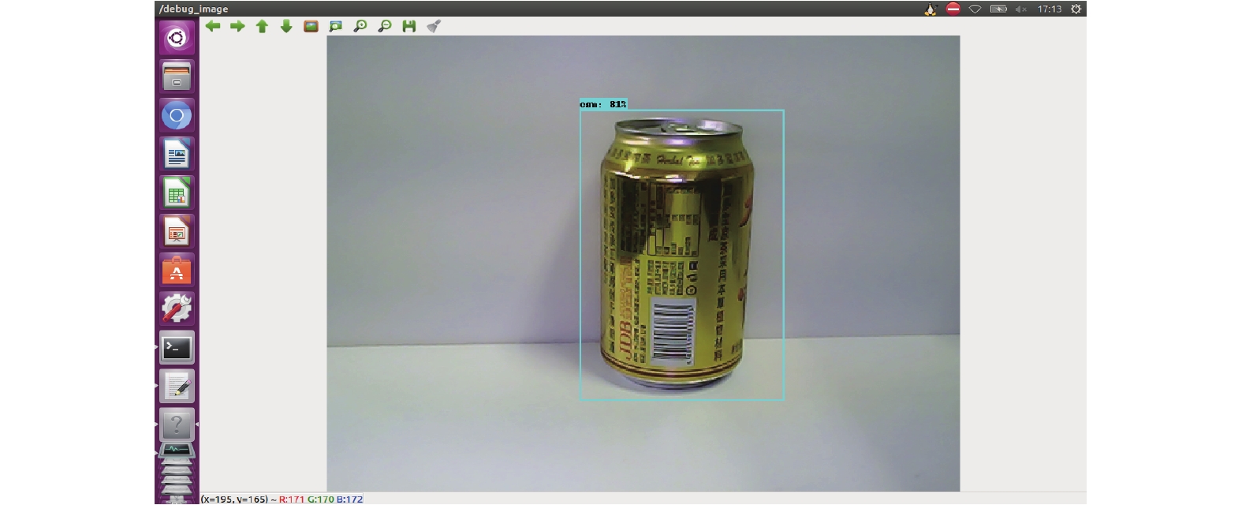Open Help question-mark launcher icon

pos(177,425)
